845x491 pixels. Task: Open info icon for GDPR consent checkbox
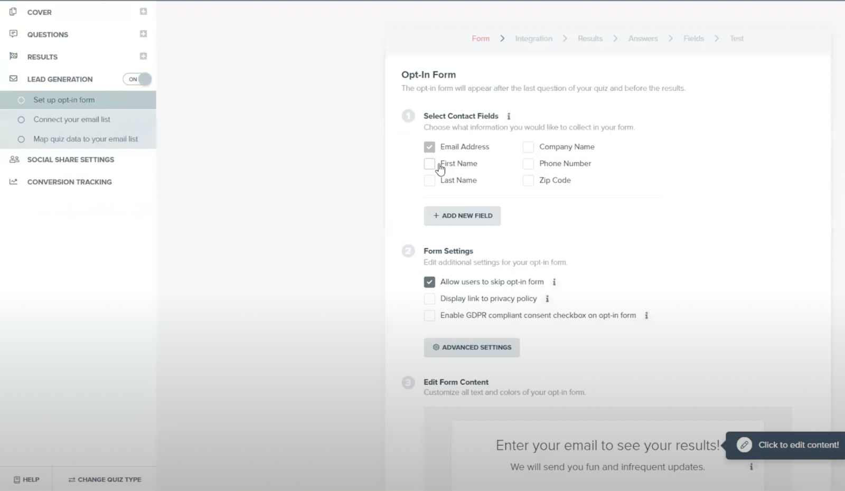646,316
